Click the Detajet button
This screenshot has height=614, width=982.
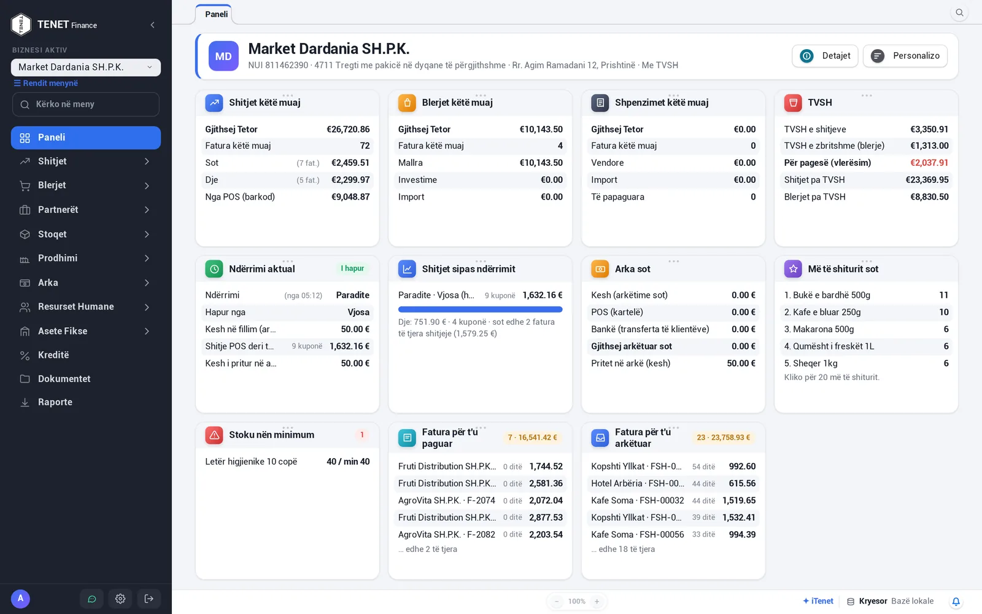[825, 56]
